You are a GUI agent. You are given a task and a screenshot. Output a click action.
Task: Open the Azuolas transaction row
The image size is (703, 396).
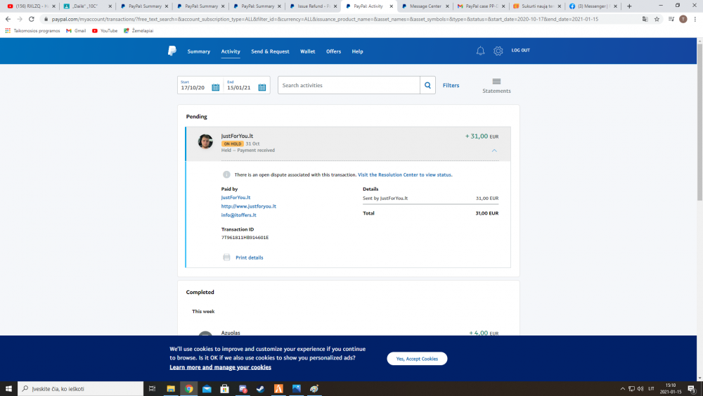pyautogui.click(x=348, y=333)
